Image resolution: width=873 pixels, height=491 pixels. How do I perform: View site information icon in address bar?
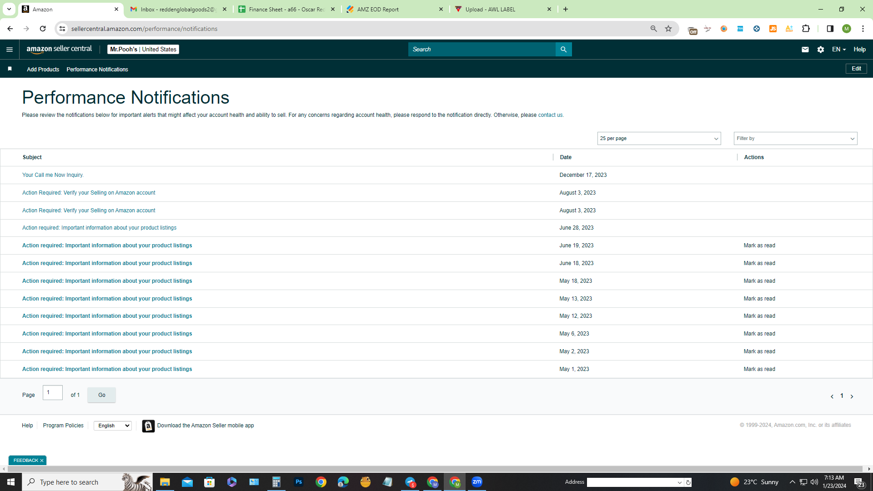tap(62, 29)
